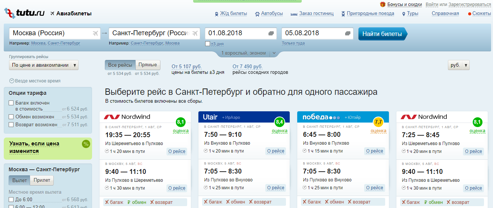Switch to the Прямые flights tab

click(147, 65)
